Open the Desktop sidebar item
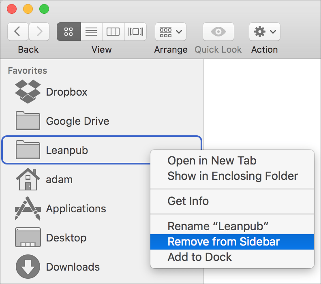Viewport: 321px width, 284px height. (x=66, y=238)
